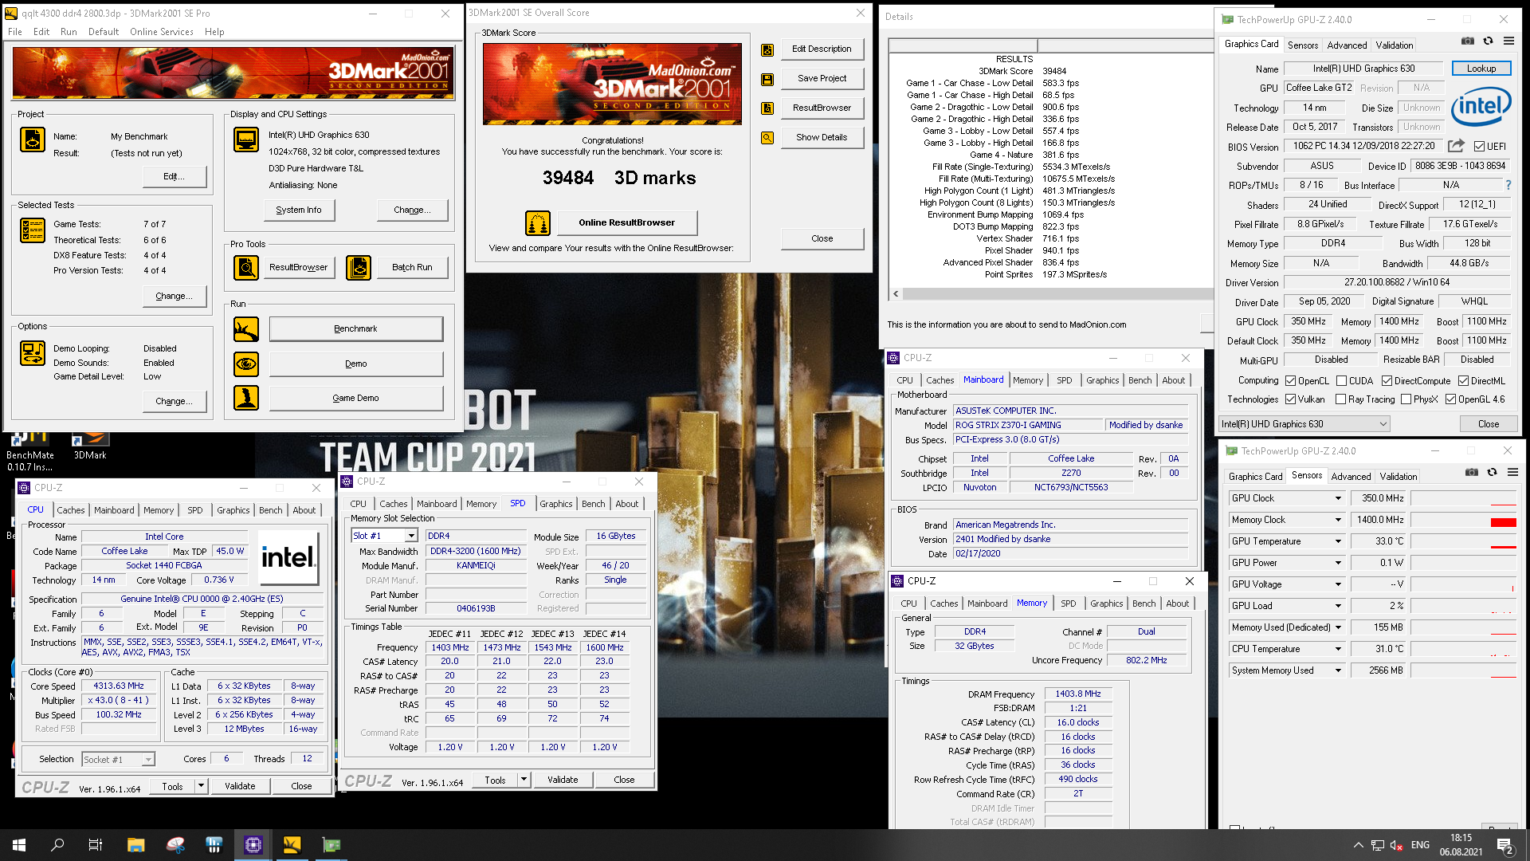Toggle the PhysX checkbox
This screenshot has width=1530, height=861.
click(x=1406, y=399)
